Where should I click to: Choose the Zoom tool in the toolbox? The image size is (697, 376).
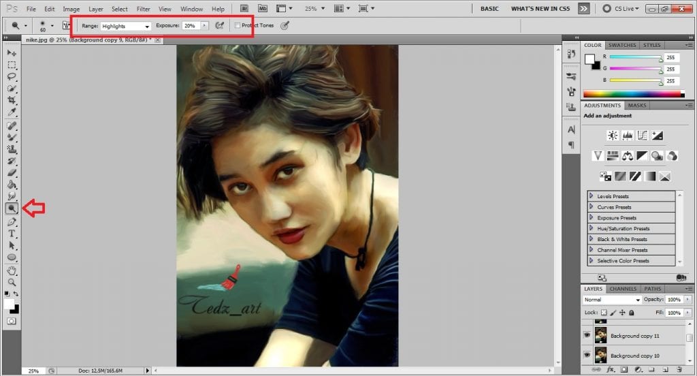12,282
